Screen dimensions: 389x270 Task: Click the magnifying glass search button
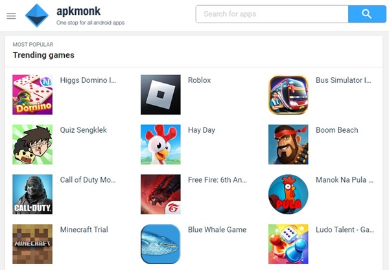[x=367, y=14]
